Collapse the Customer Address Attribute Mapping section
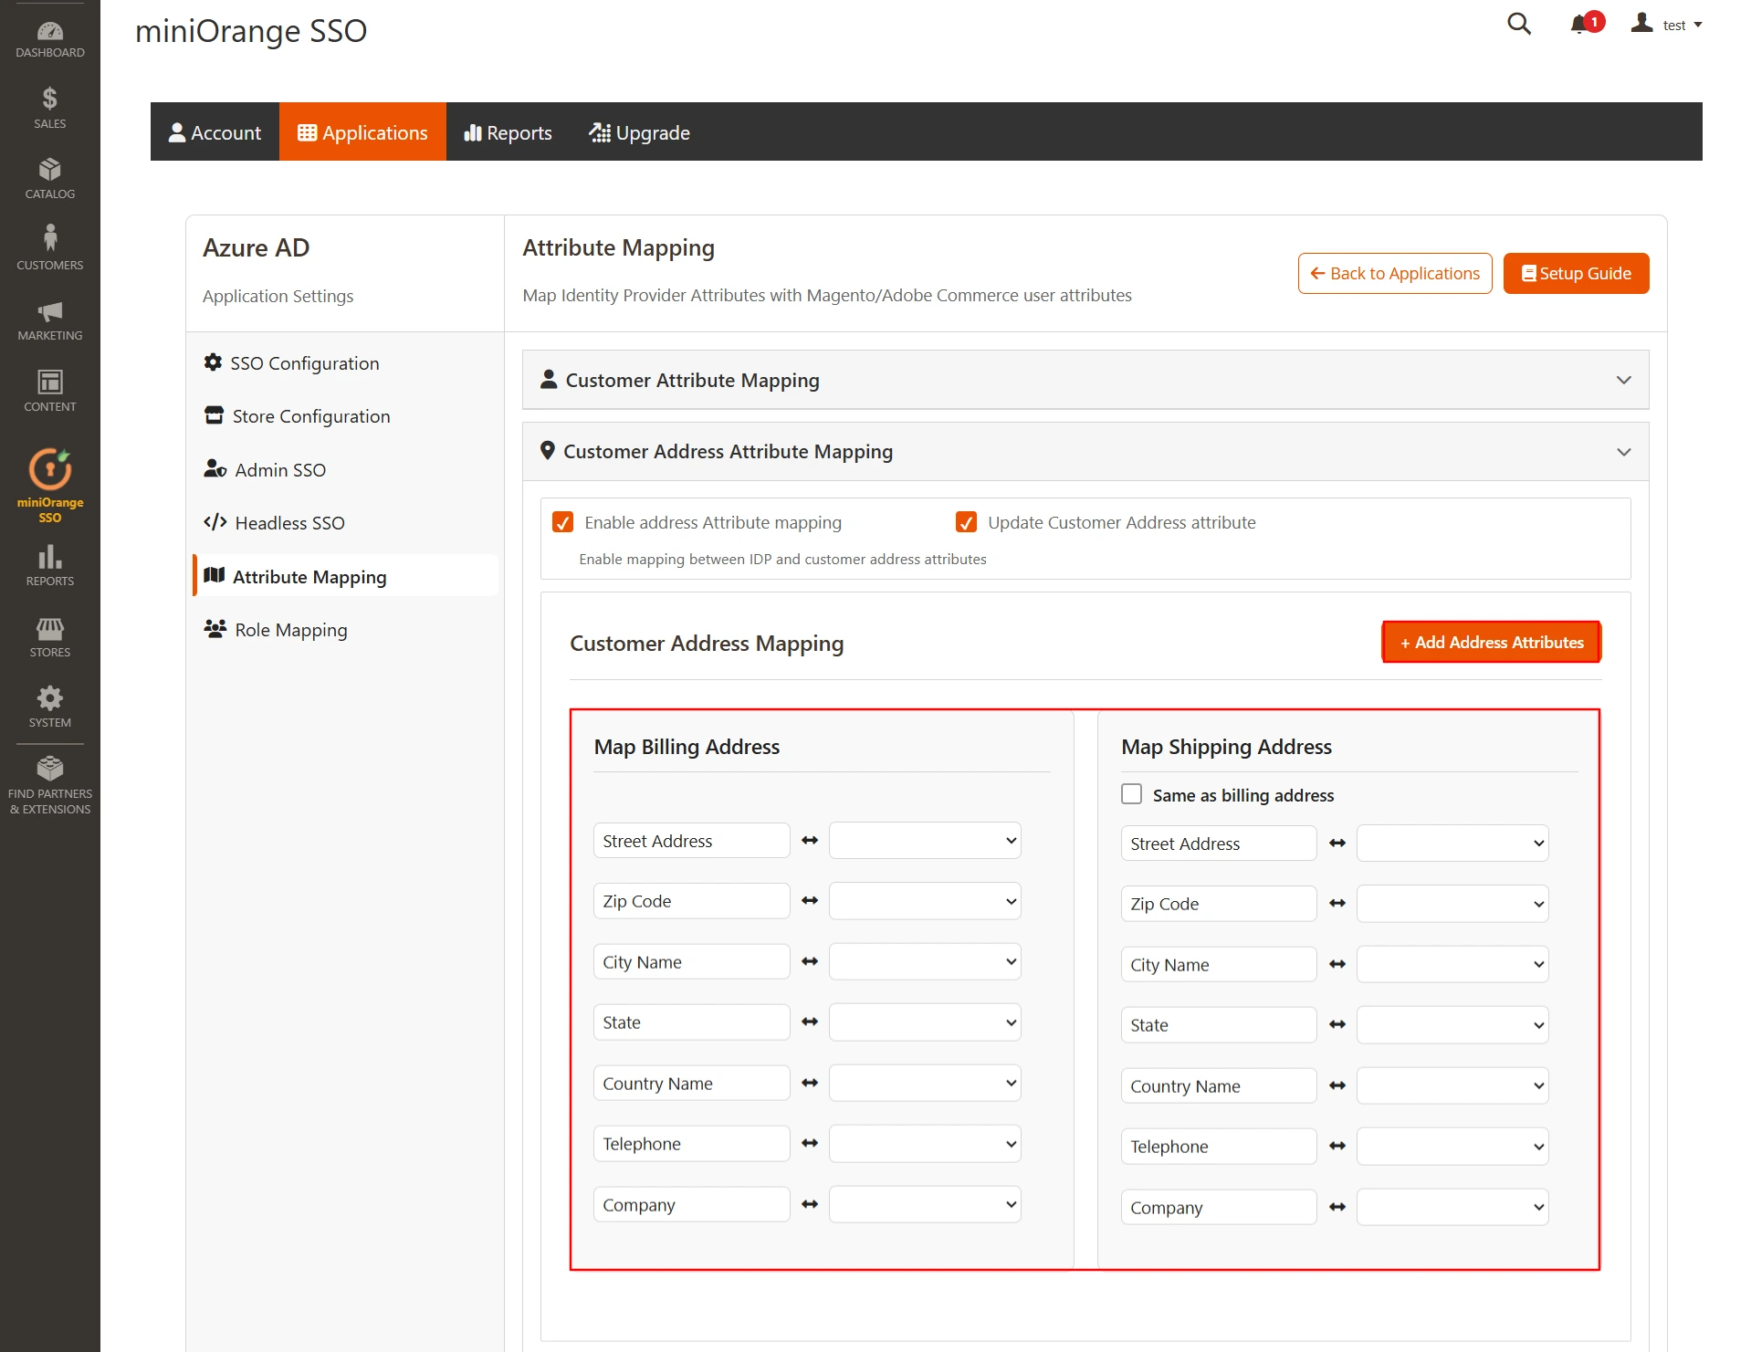Image resolution: width=1751 pixels, height=1352 pixels. tap(1623, 451)
